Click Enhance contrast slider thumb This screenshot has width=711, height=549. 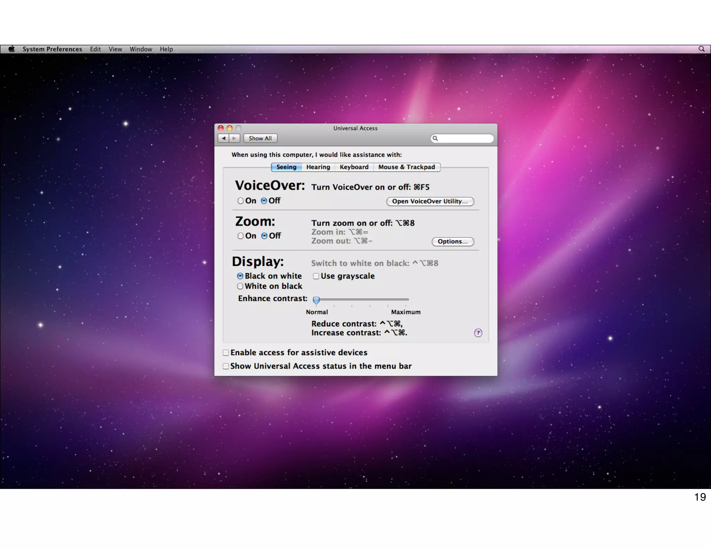coord(316,300)
